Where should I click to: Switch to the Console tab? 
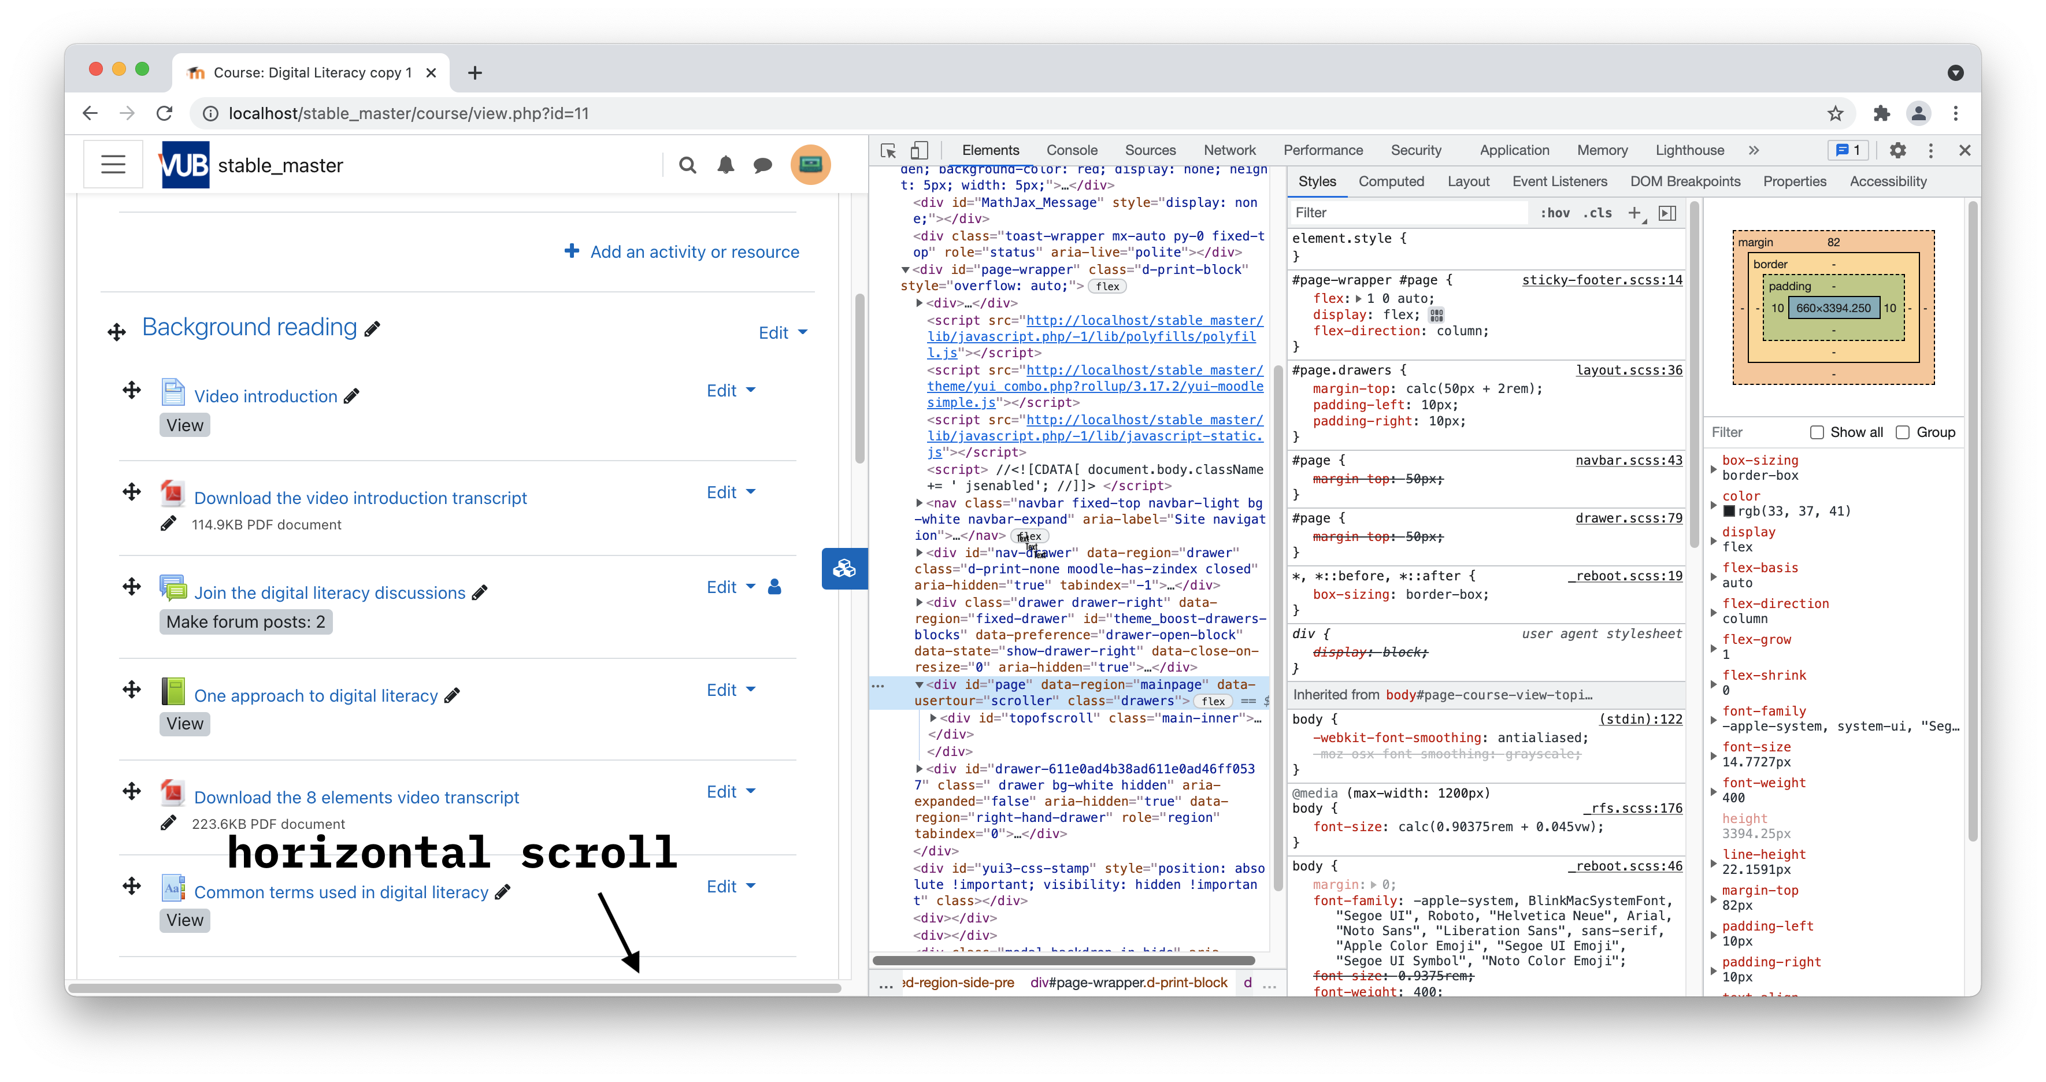(x=1072, y=150)
